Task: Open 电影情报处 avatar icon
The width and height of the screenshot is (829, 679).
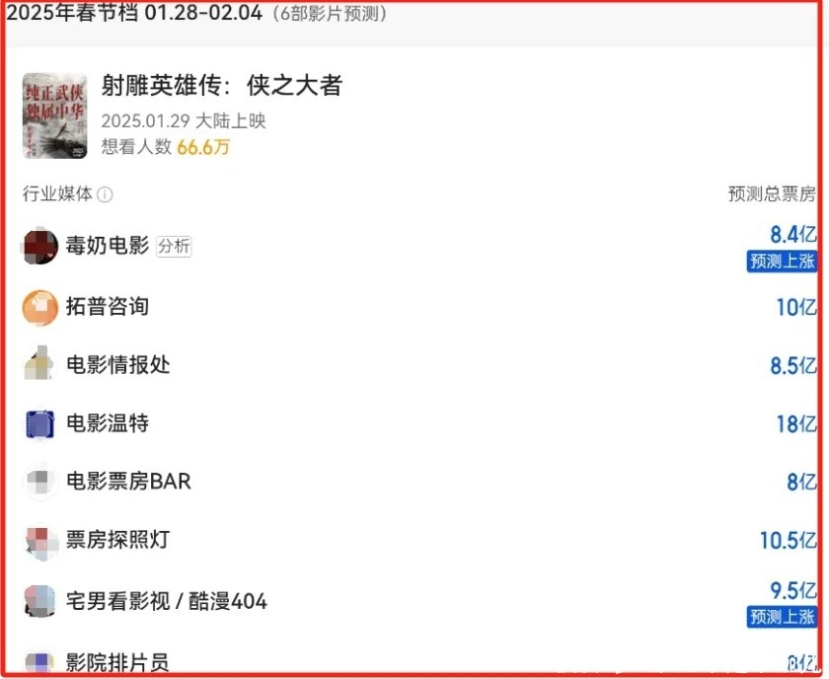Action: [x=39, y=364]
